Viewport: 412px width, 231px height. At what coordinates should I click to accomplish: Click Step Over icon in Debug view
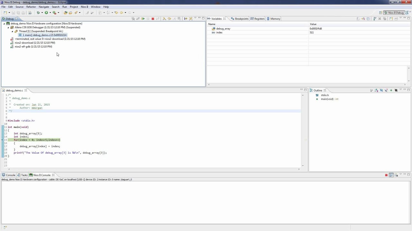click(169, 19)
